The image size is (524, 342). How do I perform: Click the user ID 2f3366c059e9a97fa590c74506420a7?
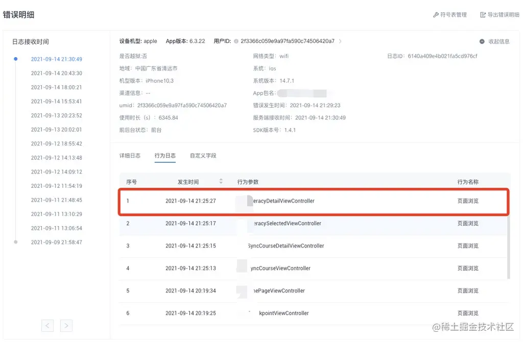pyautogui.click(x=288, y=41)
